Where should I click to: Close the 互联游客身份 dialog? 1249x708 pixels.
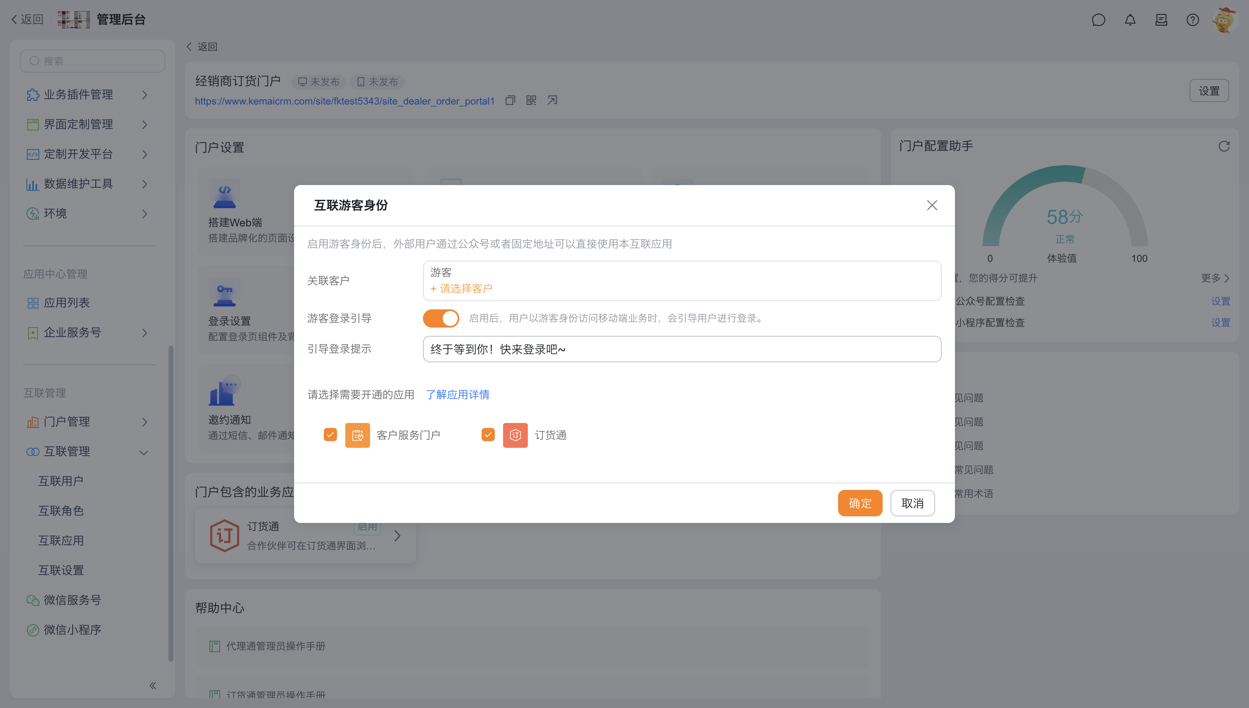click(x=931, y=206)
